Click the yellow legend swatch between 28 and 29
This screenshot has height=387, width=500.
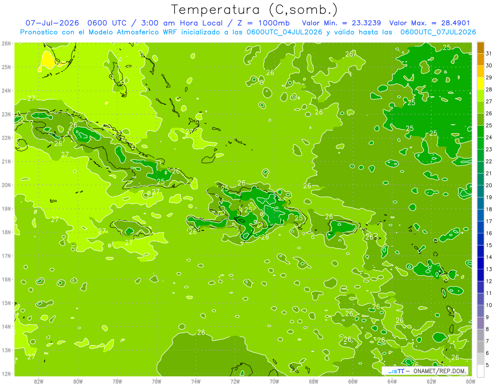pos(480,83)
